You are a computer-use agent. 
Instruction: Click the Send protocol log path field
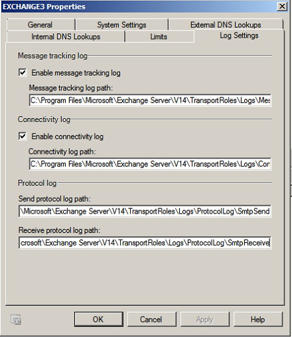tap(145, 212)
